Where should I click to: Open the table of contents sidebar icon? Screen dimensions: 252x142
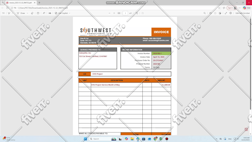(3, 13)
